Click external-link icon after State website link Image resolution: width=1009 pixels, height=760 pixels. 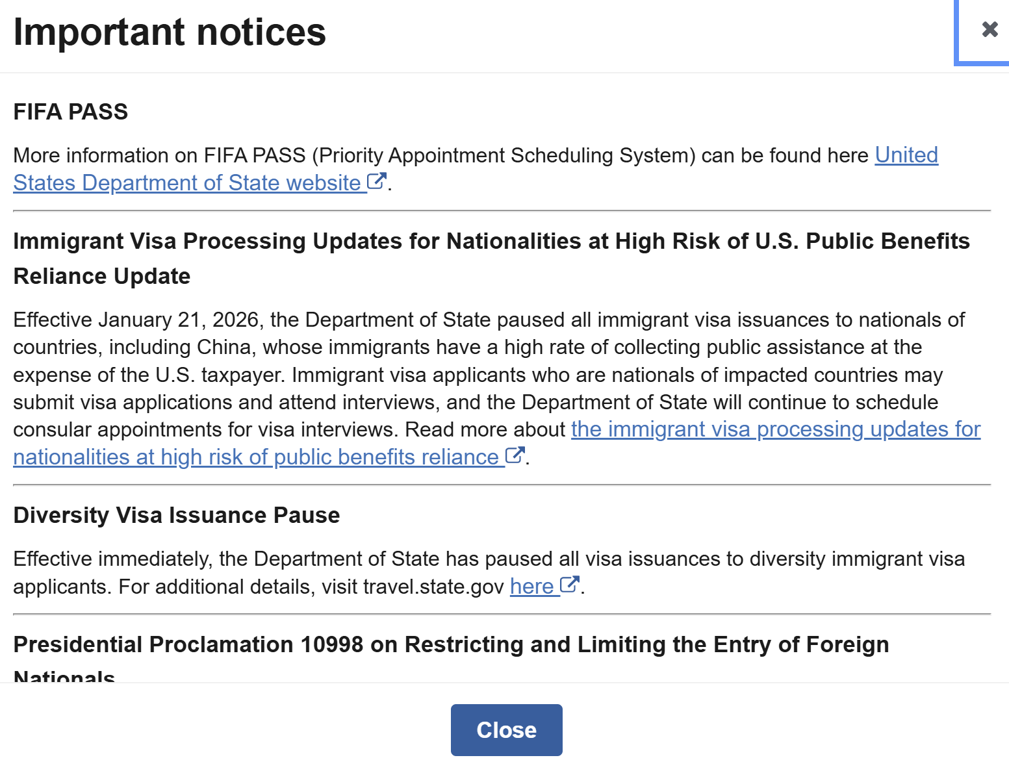pos(377,181)
